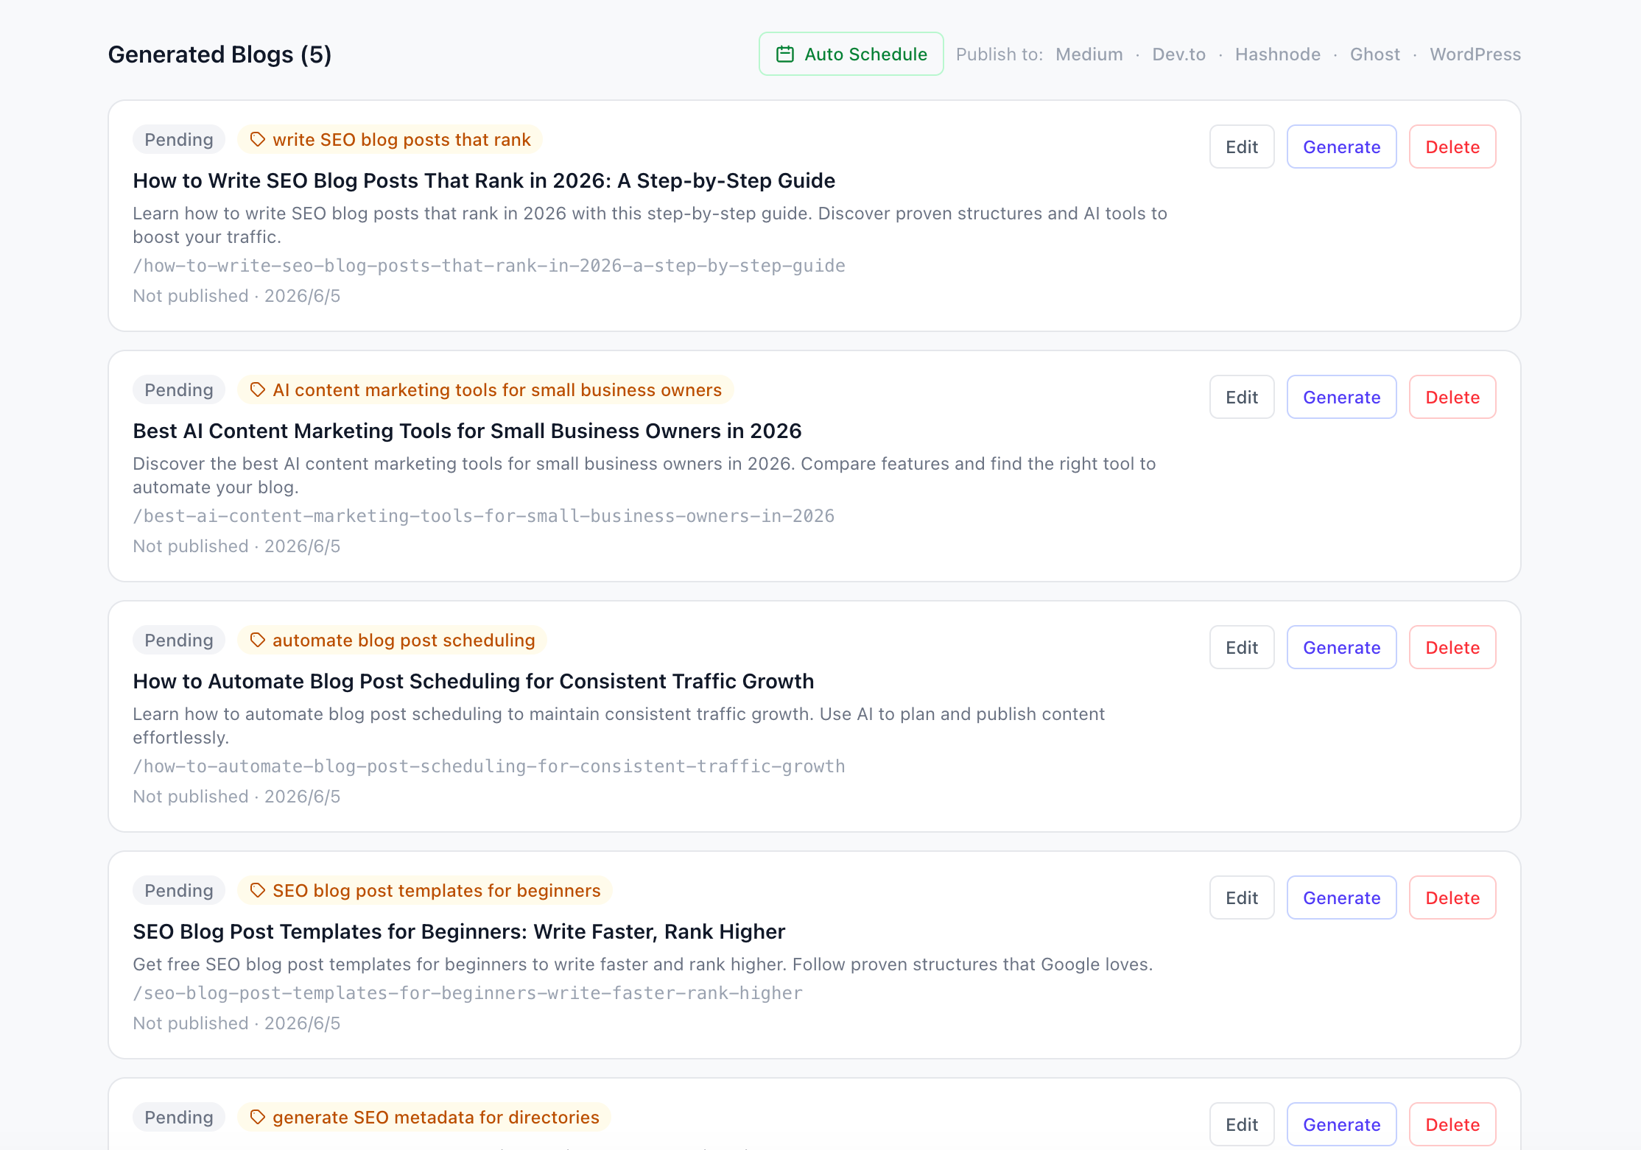Click description 'Learn how to automate blog post scheduling'
The width and height of the screenshot is (1641, 1150).
pyautogui.click(x=619, y=726)
